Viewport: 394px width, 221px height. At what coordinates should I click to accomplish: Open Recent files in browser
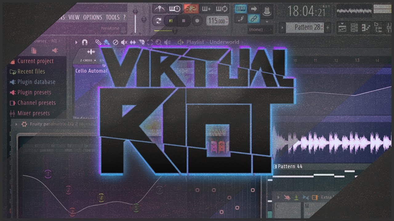(31, 72)
